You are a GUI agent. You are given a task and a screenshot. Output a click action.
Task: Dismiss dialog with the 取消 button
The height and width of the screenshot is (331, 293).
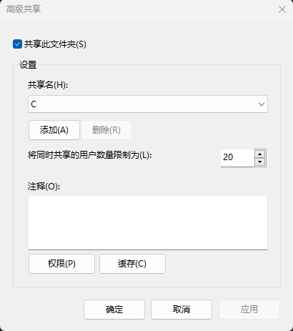pos(182,310)
